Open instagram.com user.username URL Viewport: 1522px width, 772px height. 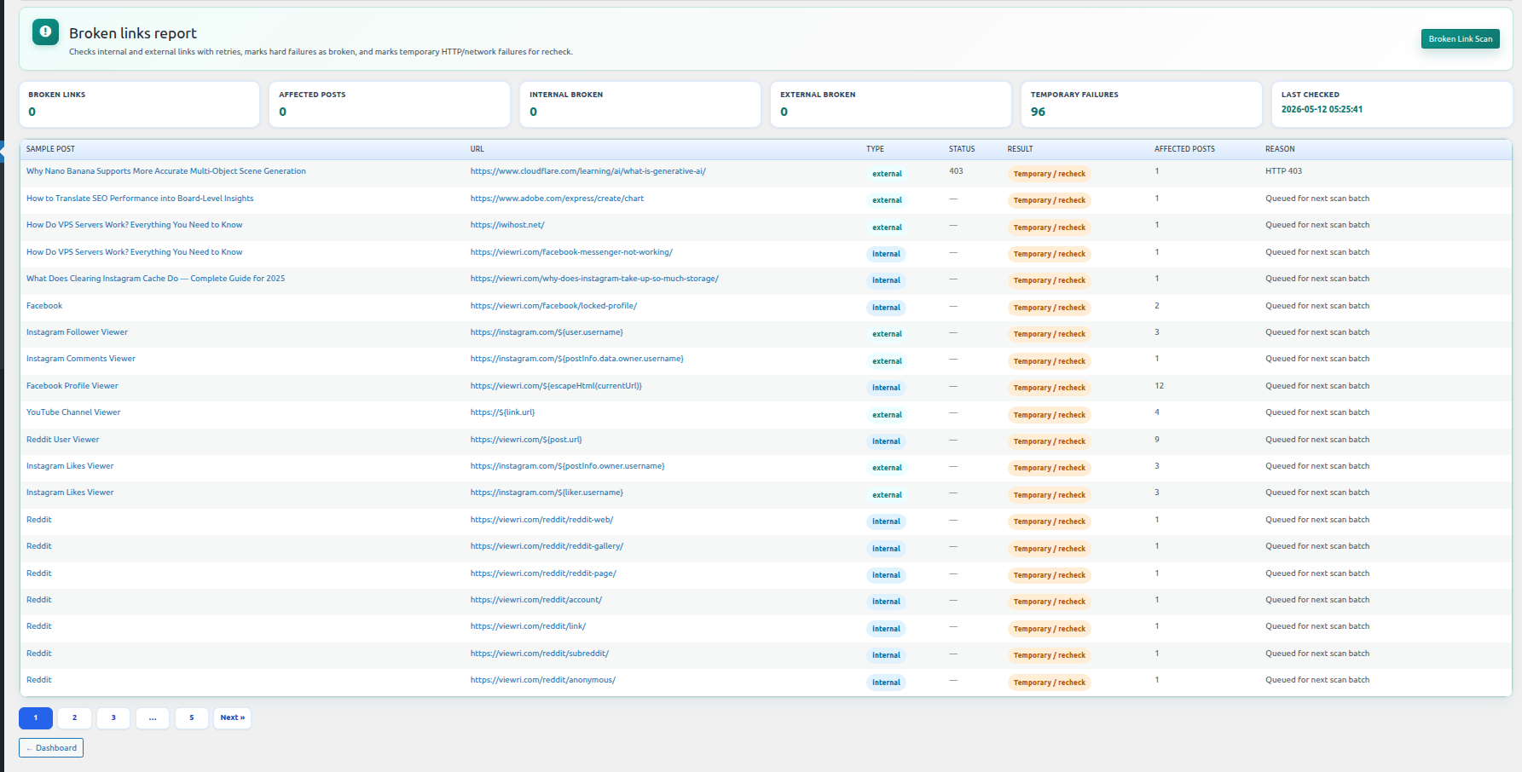point(547,332)
